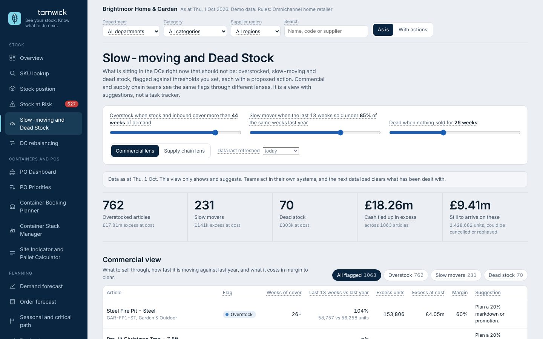Click the Steel Fire Pit - Steel row title
Viewport: 543px width, 339px height.
click(131, 311)
